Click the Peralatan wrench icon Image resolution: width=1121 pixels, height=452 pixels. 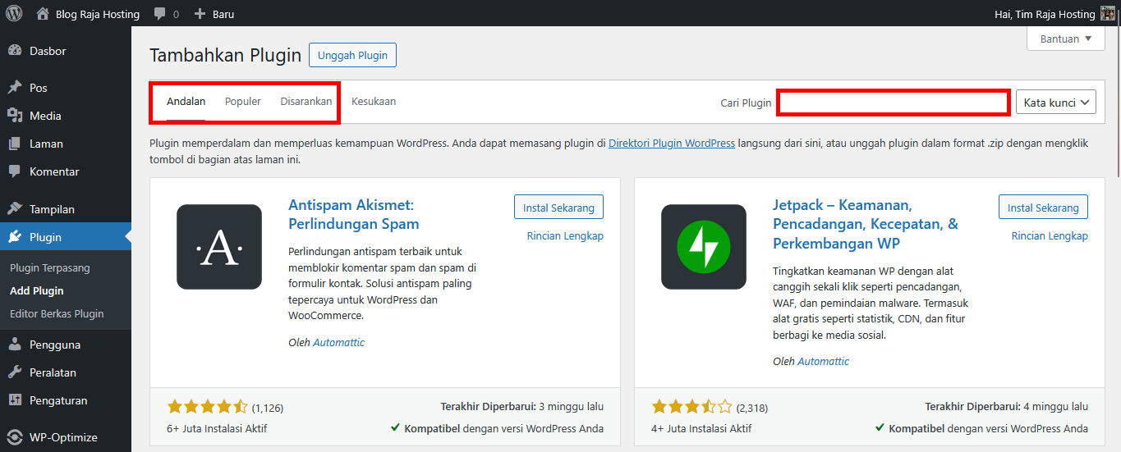[x=15, y=372]
